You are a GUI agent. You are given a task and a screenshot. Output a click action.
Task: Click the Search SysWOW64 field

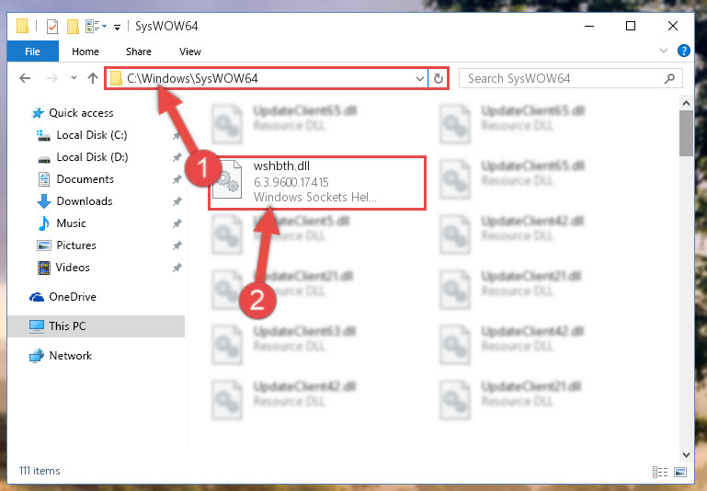coord(564,78)
